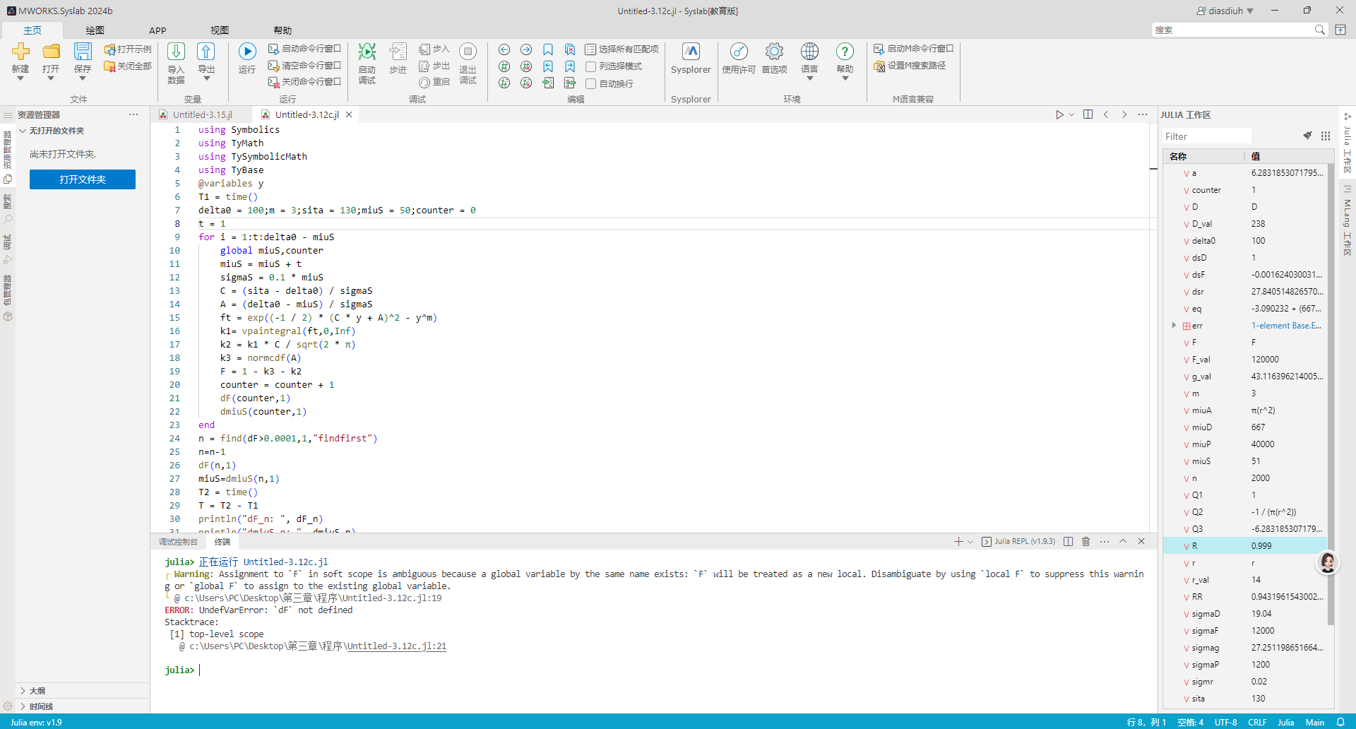Click the clear workspace broom icon

pos(1307,136)
